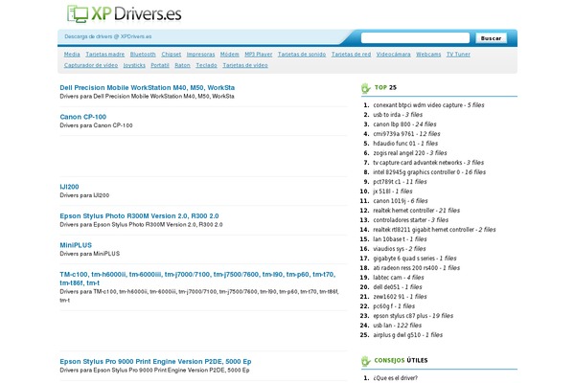Image resolution: width=575 pixels, height=383 pixels.
Task: Select the 'pc60g f' entry
Action: [394, 305]
